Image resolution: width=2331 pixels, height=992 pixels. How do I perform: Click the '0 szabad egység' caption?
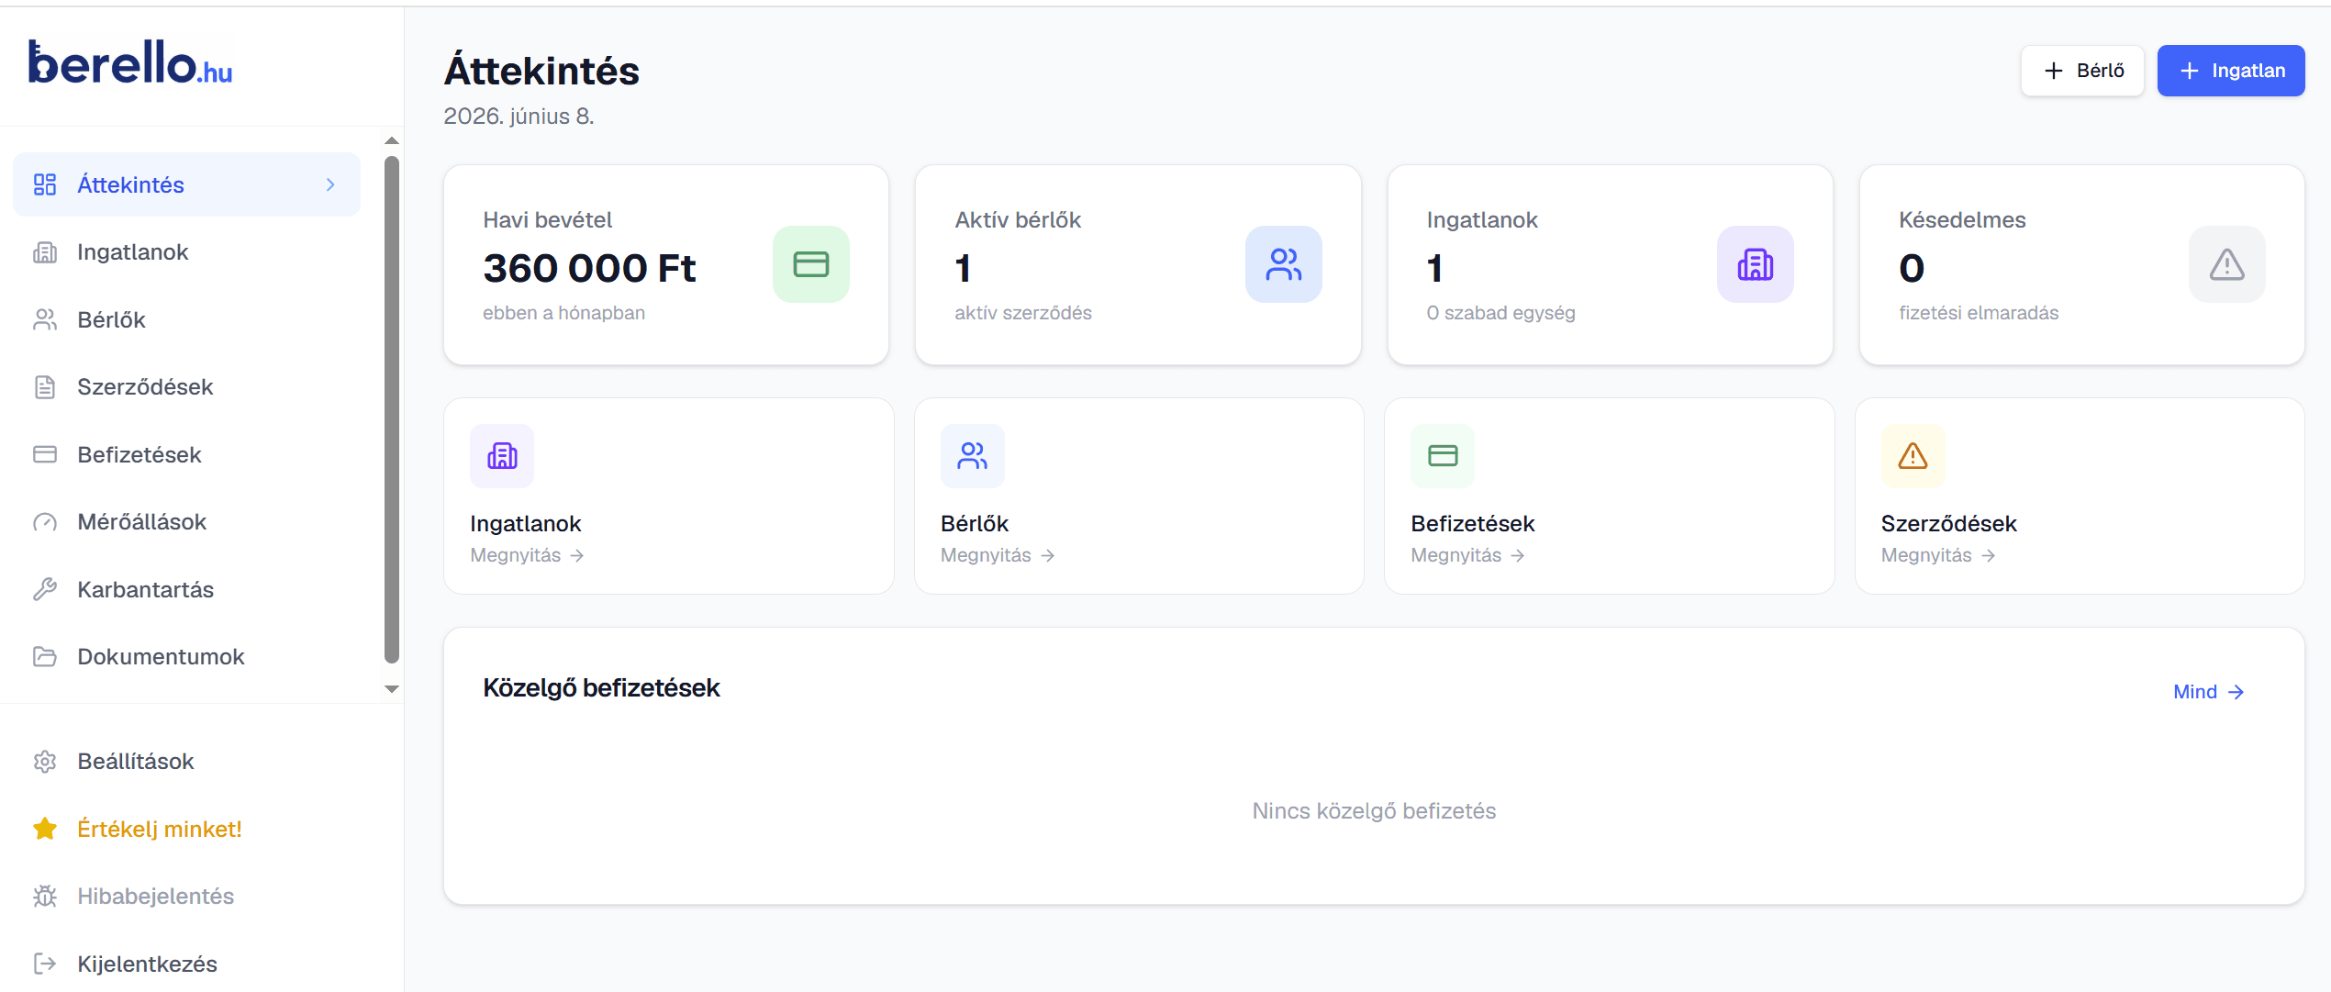click(1500, 313)
